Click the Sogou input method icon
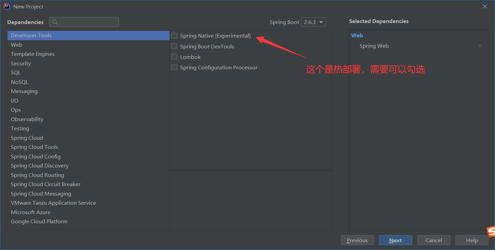 [x=491, y=232]
